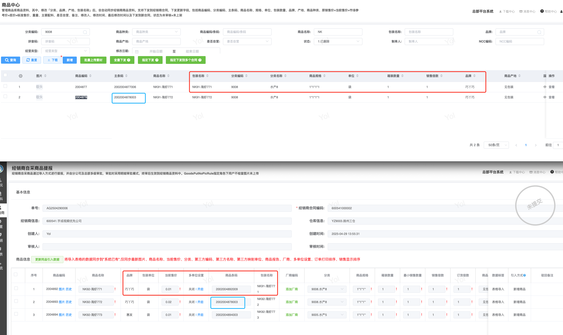This screenshot has width=563, height=335.
Task: Check the row for 2004893 in bottom table
Action: (16, 301)
